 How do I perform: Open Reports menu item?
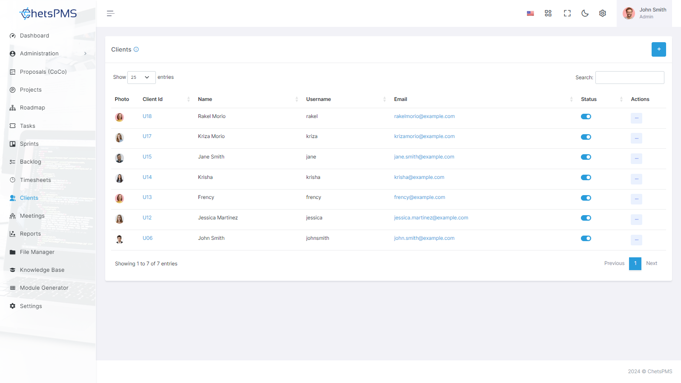[31, 234]
